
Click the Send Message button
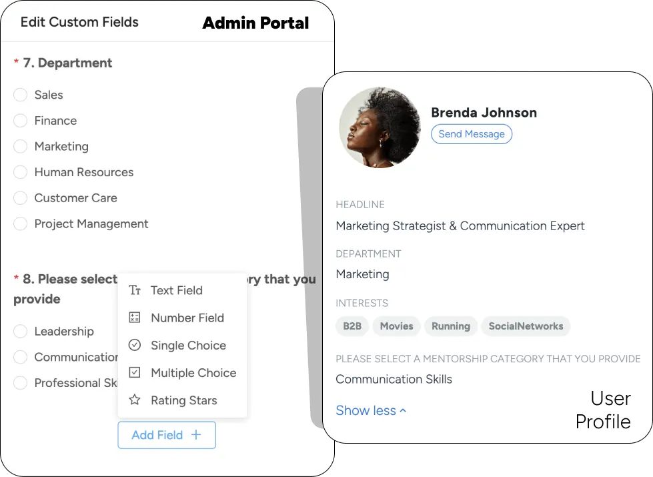472,134
